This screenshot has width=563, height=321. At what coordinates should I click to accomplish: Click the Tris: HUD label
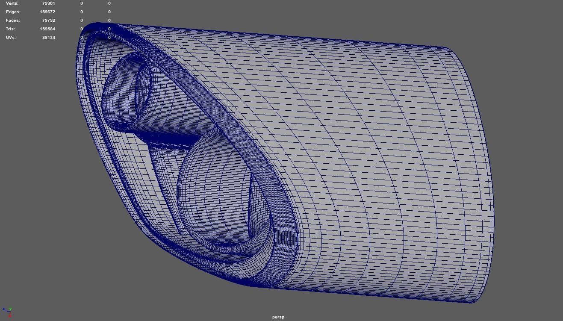tap(10, 29)
